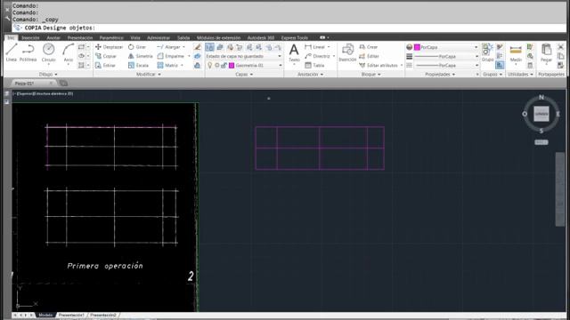This screenshot has width=570, height=320.
Task: Open the Autodesk 360 ribbon tab
Action: pos(261,37)
